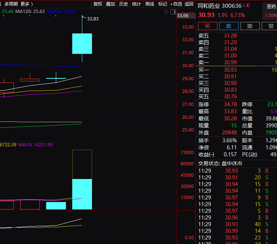Click the blue 卖 sell button

pyautogui.click(x=229, y=26)
